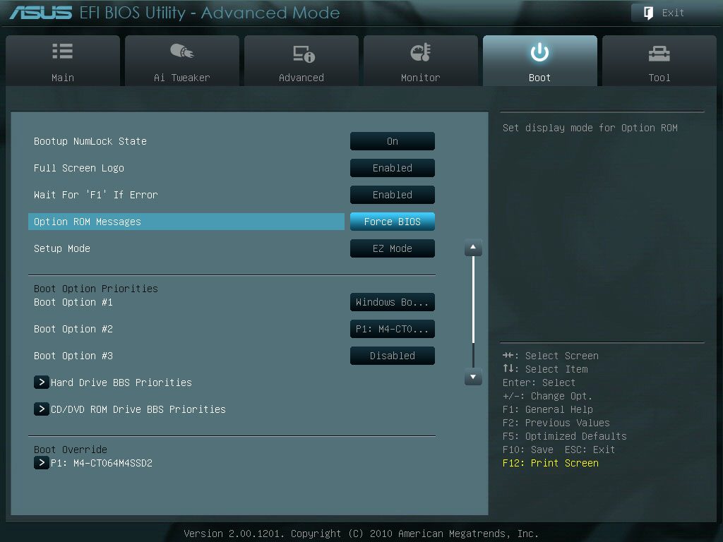
Task: Click the Boot power icon
Action: [539, 52]
